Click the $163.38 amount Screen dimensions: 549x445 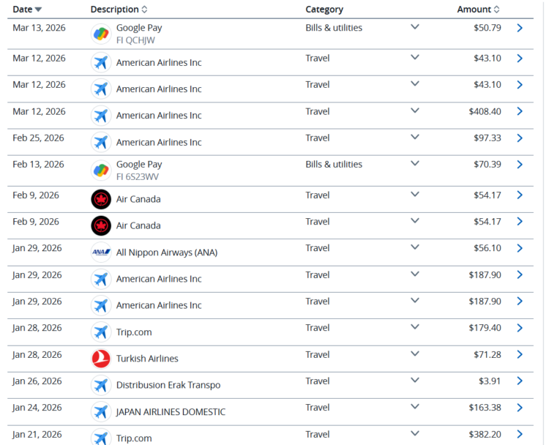tap(485, 408)
